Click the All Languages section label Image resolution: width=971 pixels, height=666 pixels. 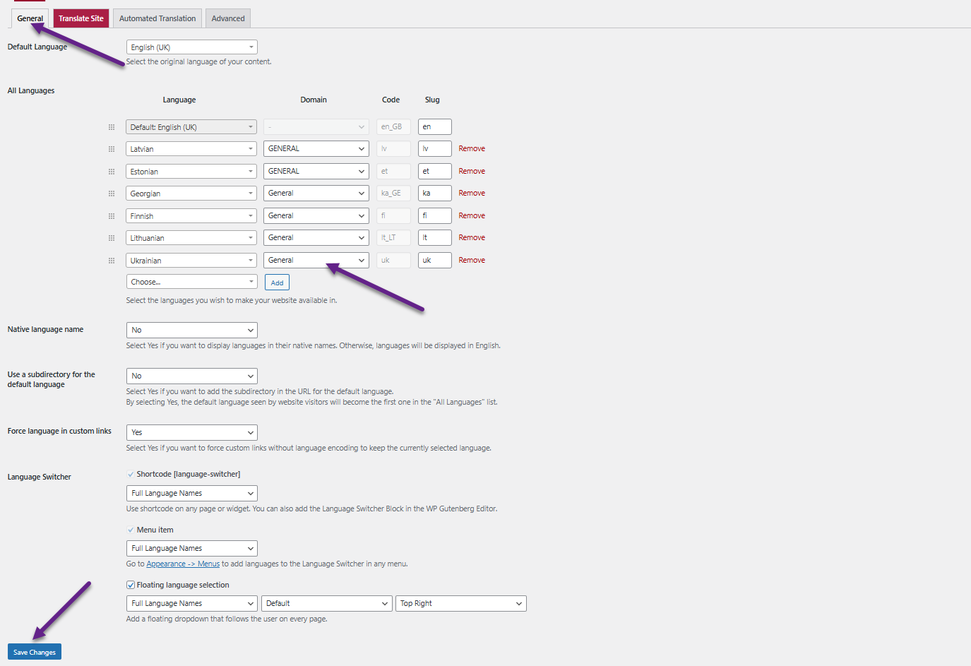(31, 90)
